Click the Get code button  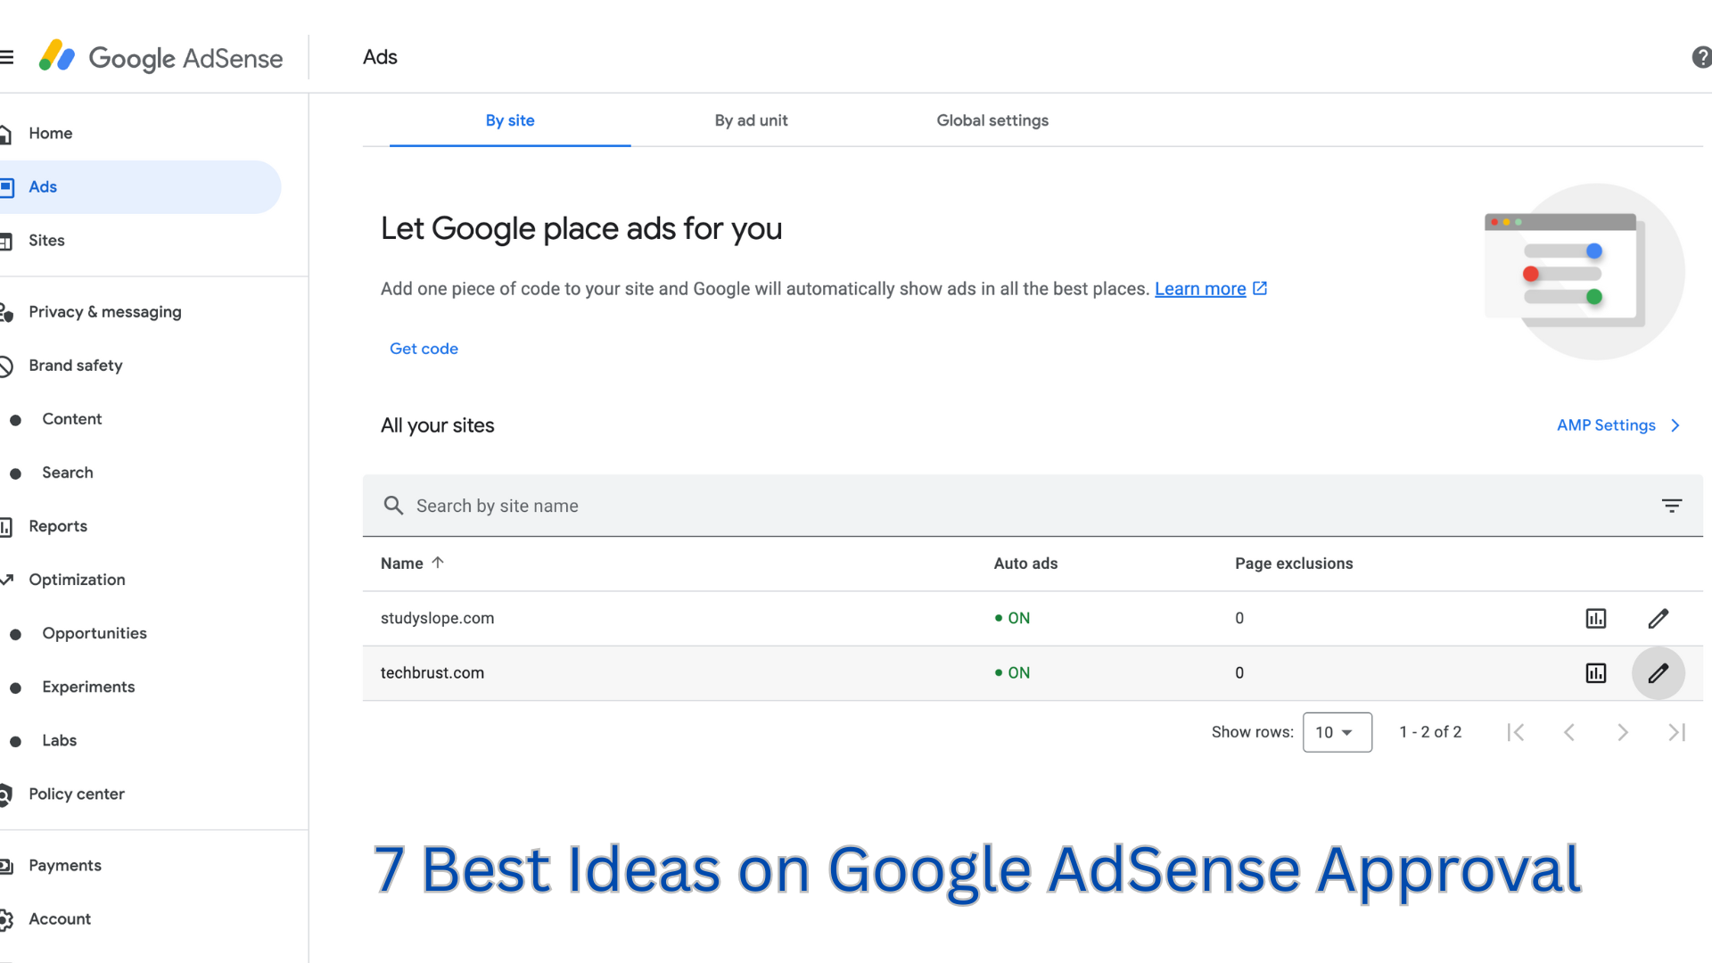pyautogui.click(x=424, y=349)
